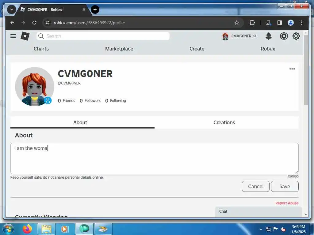Open Chrome Labs flask icon
This screenshot has width=314, height=235.
tap(268, 23)
